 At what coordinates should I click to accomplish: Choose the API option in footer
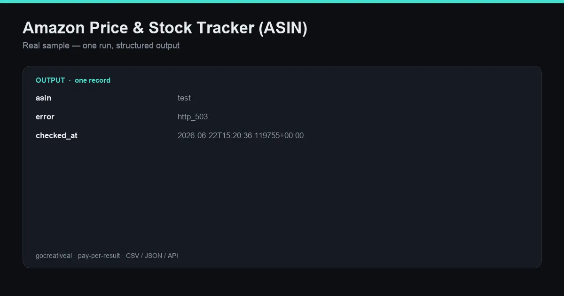pos(173,256)
